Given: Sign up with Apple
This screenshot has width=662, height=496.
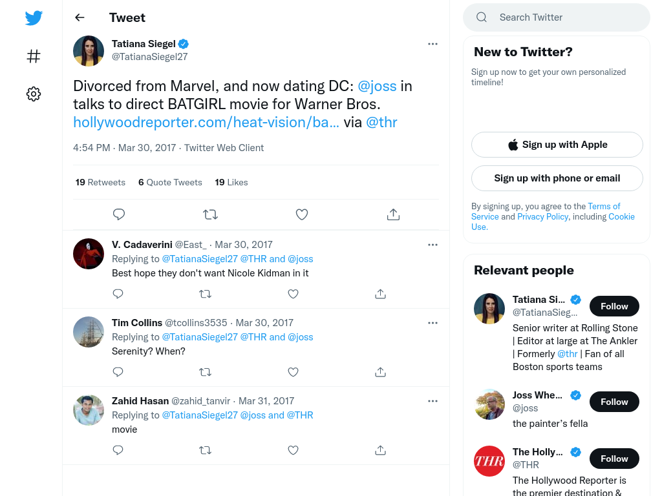Looking at the screenshot, I should [x=557, y=145].
